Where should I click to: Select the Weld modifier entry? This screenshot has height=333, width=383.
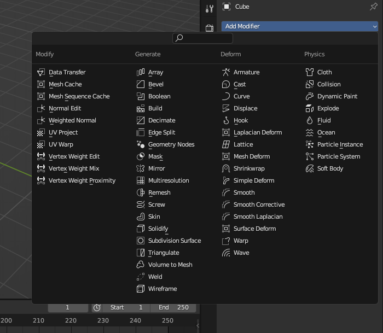(155, 277)
